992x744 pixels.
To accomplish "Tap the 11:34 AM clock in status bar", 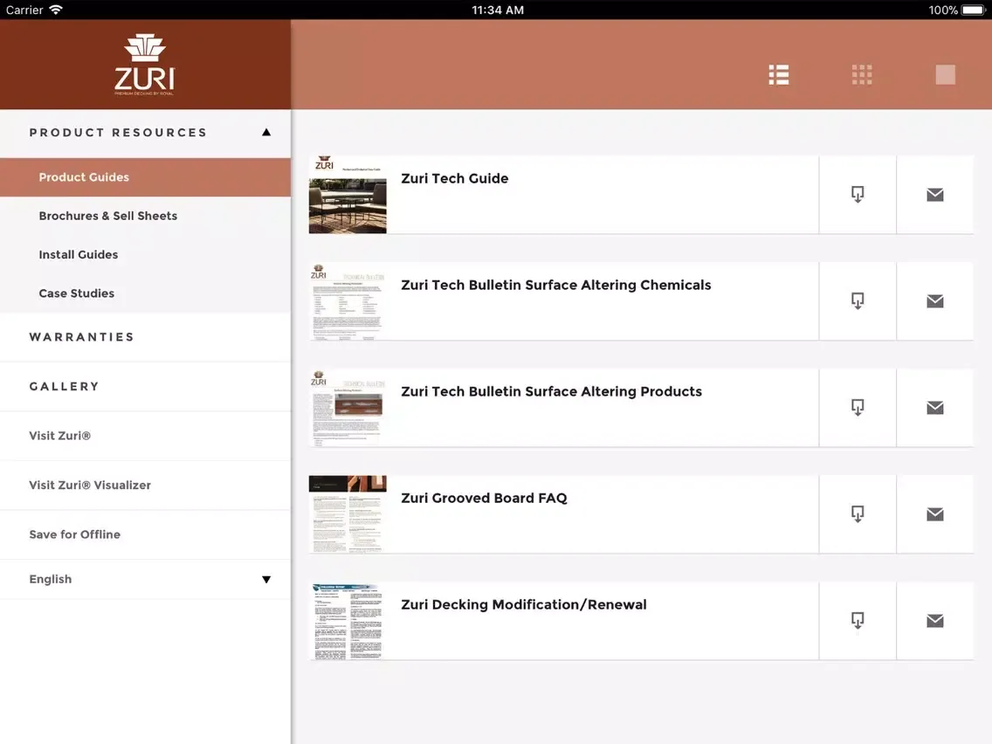I will point(497,10).
